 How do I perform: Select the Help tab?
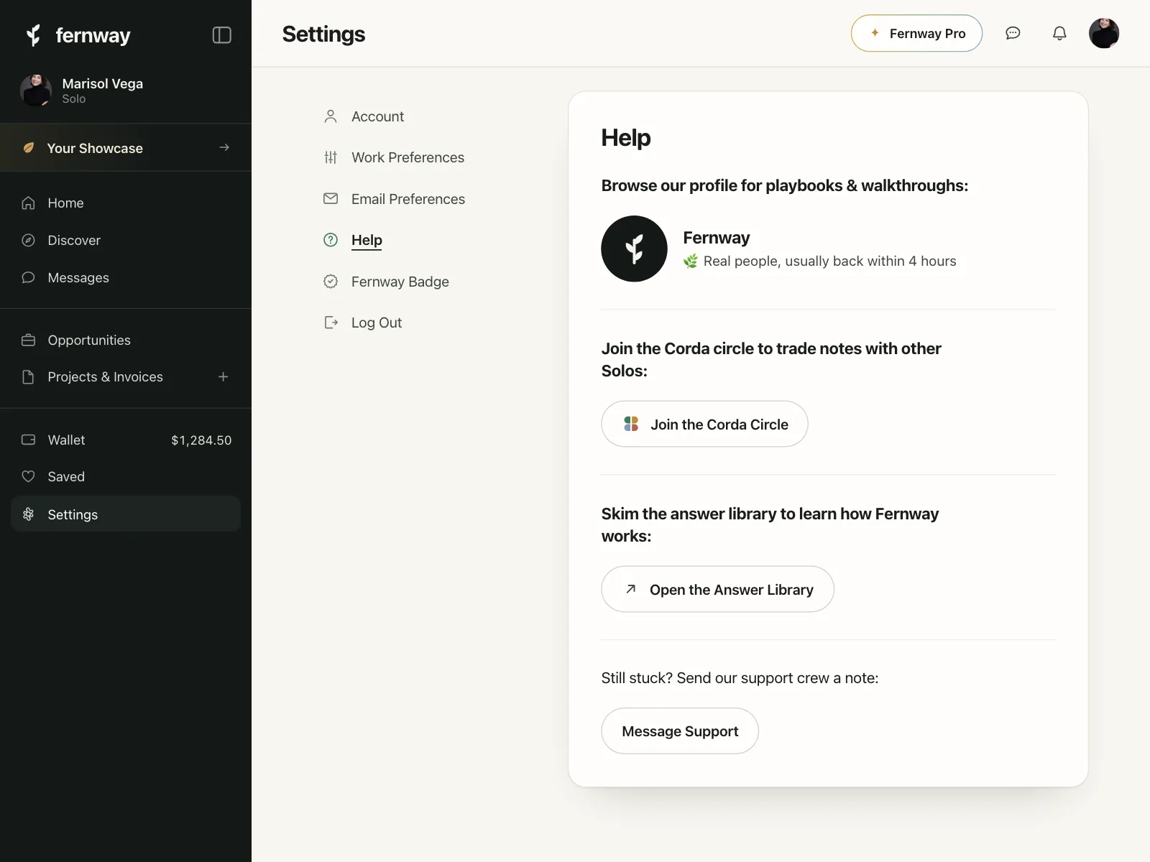[x=367, y=240]
